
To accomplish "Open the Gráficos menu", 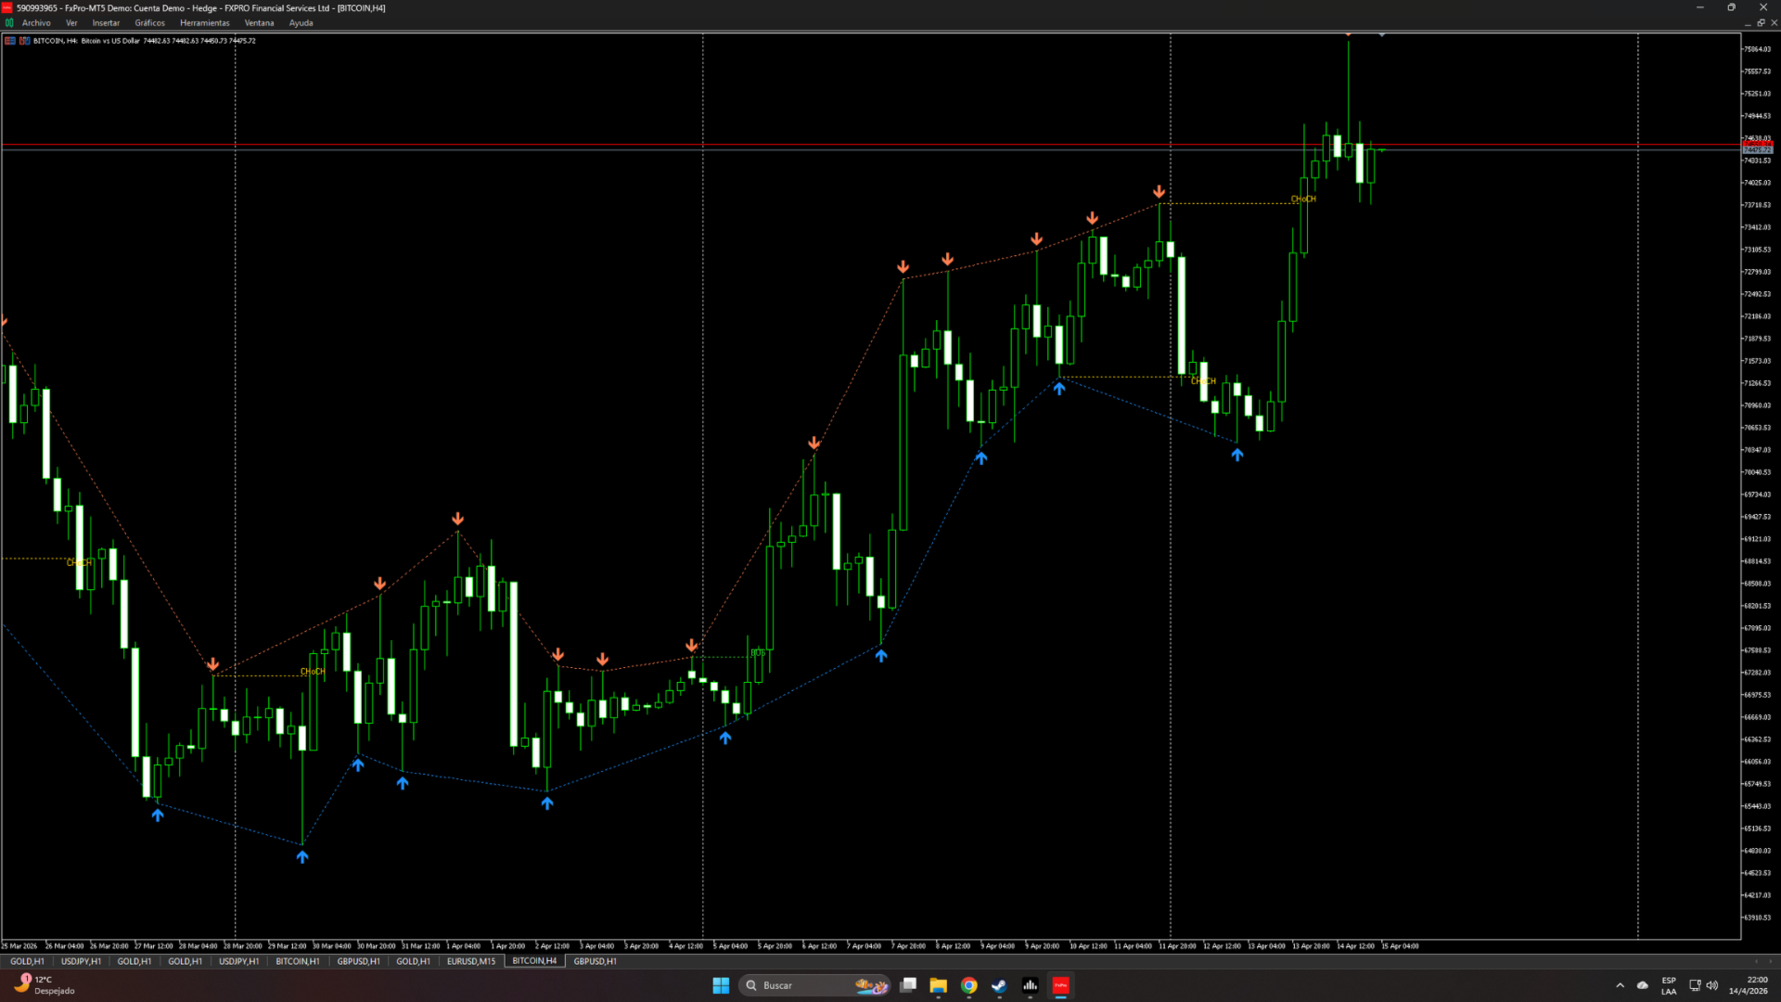I will 149,23.
